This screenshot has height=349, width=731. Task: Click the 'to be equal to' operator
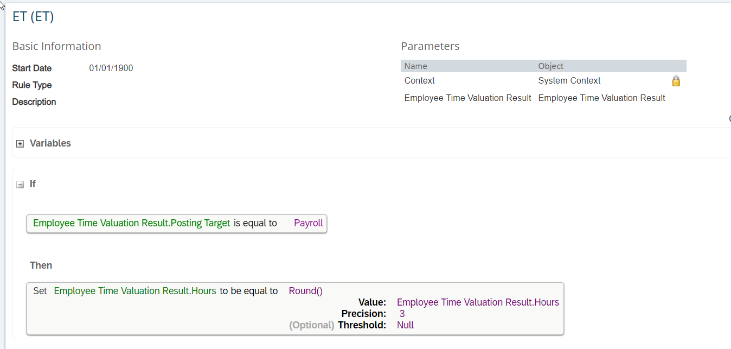click(249, 291)
